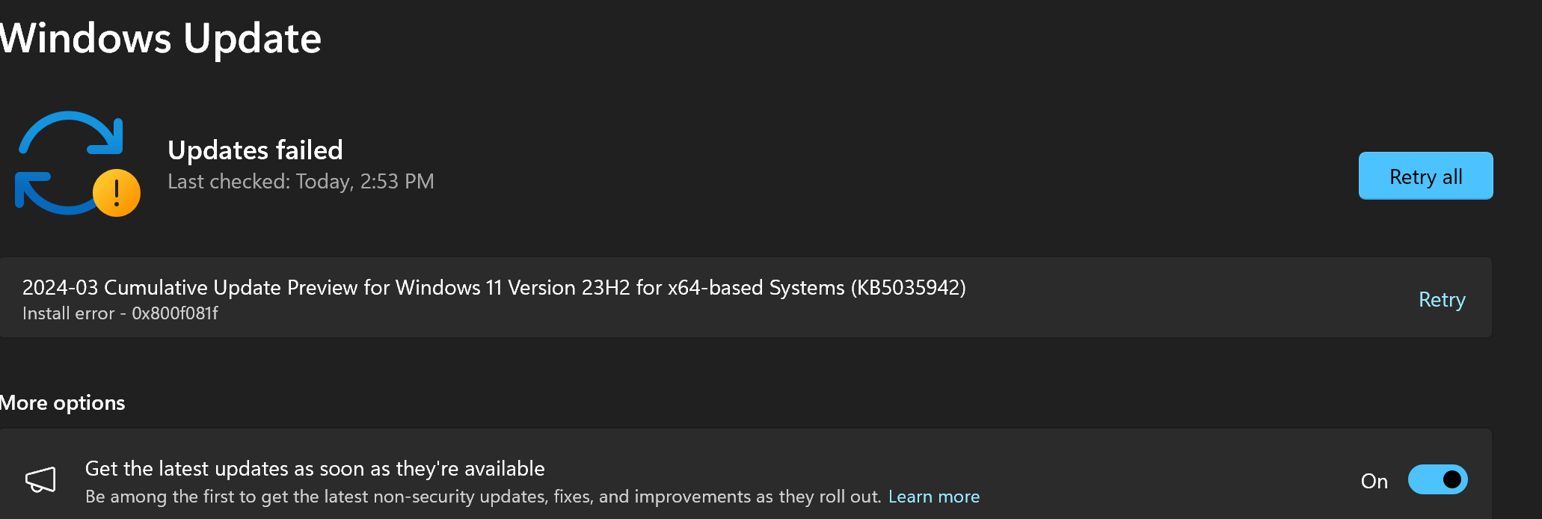Click the "Be among the first" description
The width and height of the screenshot is (1542, 519).
[x=483, y=497]
